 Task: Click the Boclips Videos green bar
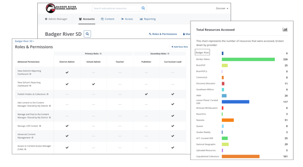point(248,59)
